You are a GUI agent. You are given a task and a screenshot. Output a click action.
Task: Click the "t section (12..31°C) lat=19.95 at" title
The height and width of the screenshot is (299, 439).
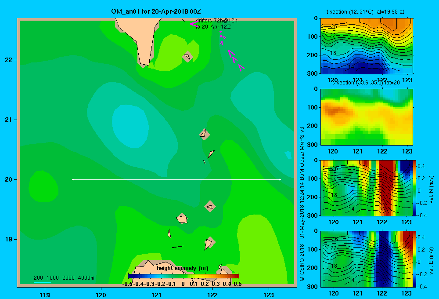[365, 12]
